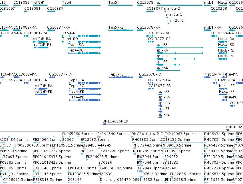
Task: Click the spi-PE protein label
Action: (164, 114)
